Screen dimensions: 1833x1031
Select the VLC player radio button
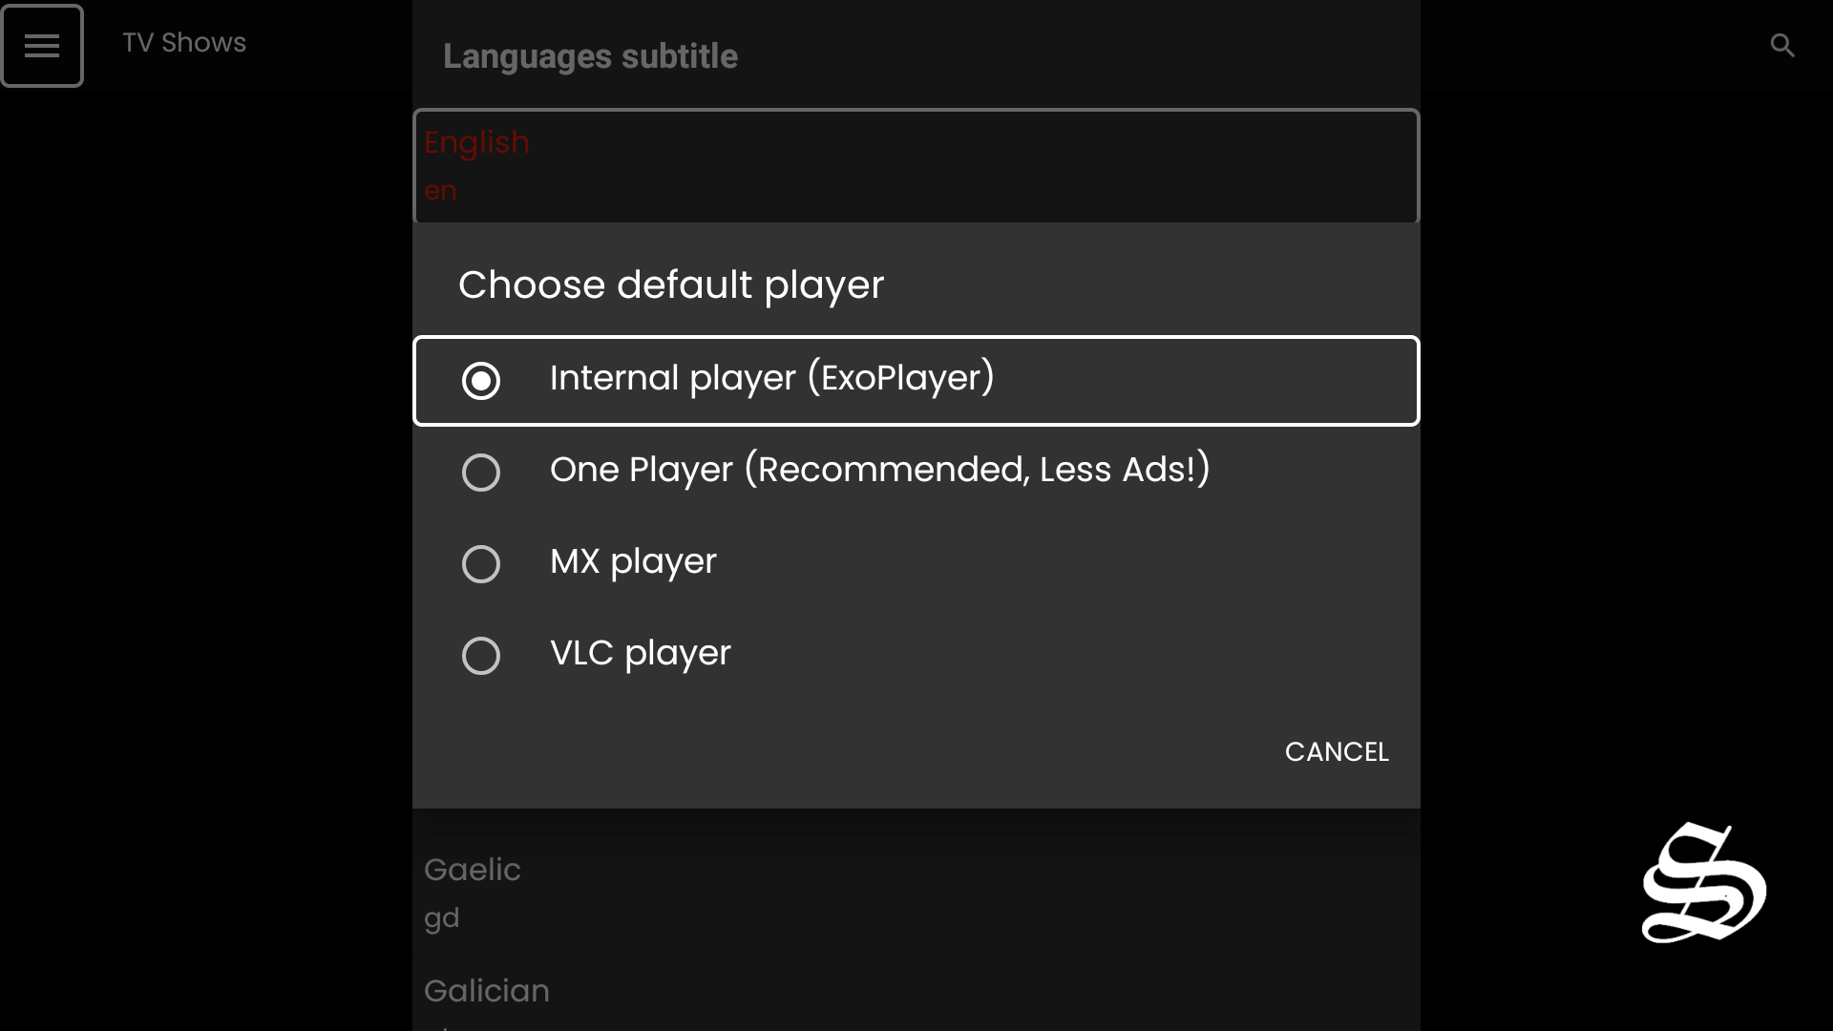tap(480, 656)
